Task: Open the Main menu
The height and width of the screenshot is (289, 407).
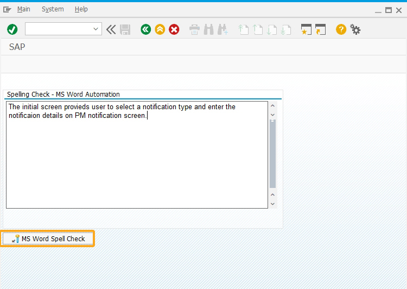Action: click(24, 9)
